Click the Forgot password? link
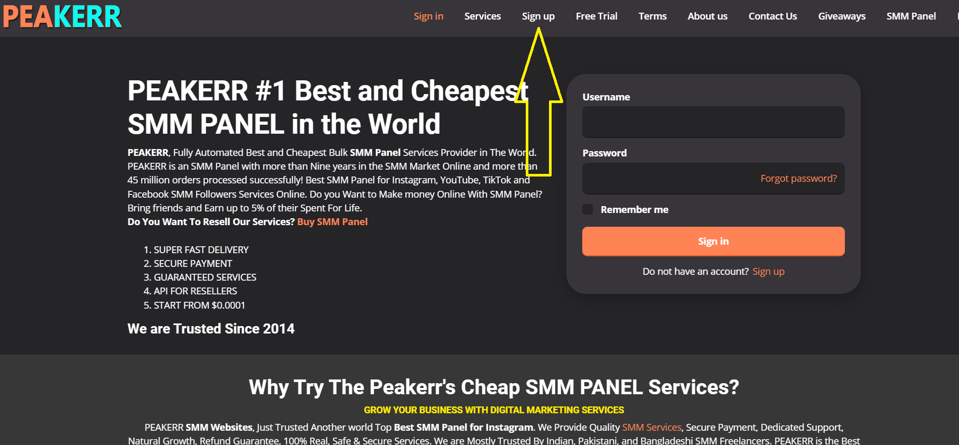The image size is (959, 445). (798, 179)
